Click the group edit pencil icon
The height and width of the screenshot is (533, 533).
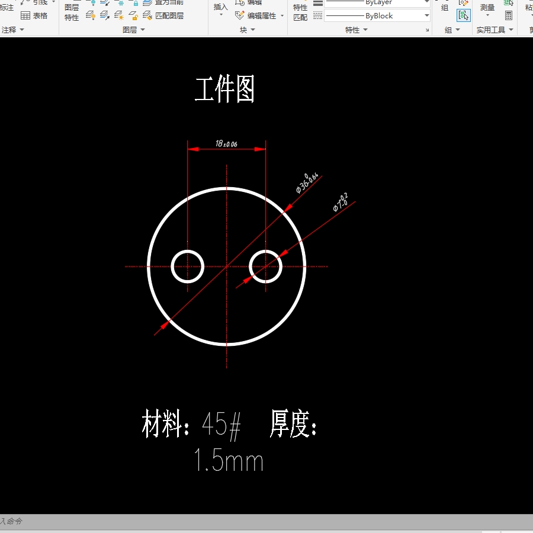point(464,3)
